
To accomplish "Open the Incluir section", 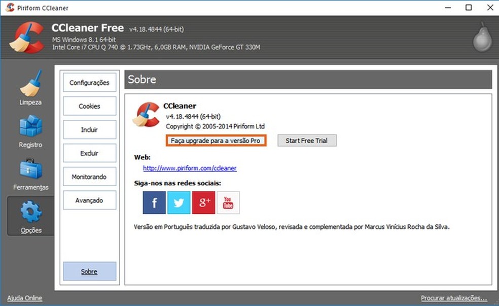I will tap(89, 129).
